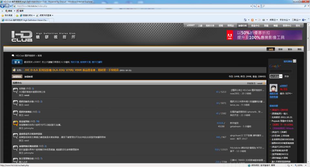Click the 搜尋 button under Google field
The height and width of the screenshot is (167, 310).
point(286,76)
